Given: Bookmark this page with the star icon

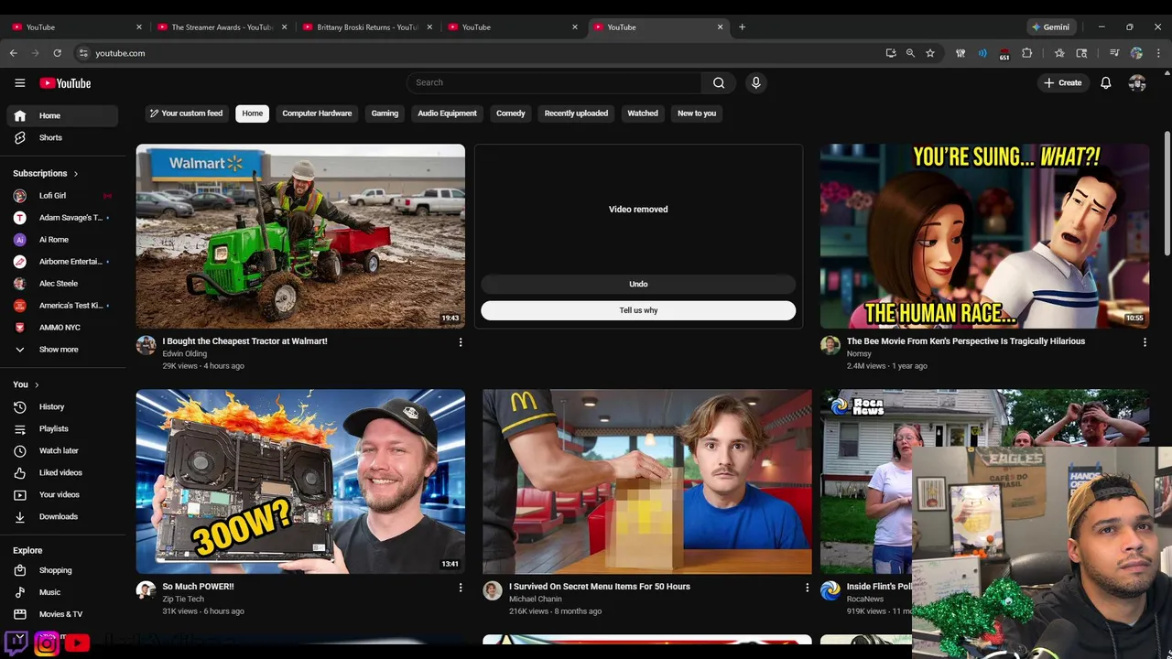Looking at the screenshot, I should pos(930,53).
